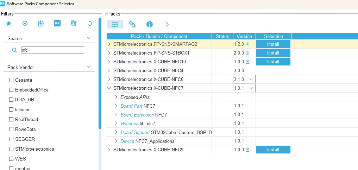The image size is (358, 170).
Task: Collapse the Pack Vendor filter section
Action: click(89, 67)
